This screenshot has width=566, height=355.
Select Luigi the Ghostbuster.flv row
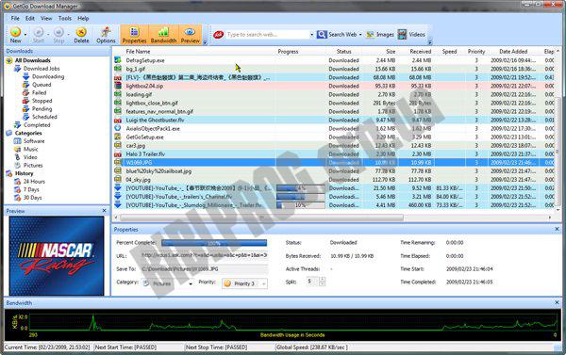click(334, 120)
